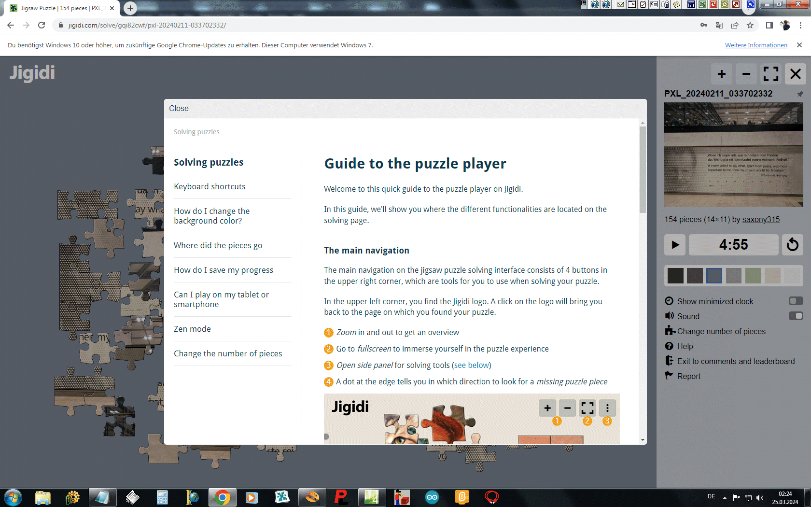Select the lightest gray background swatch
The height and width of the screenshot is (507, 811).
point(792,276)
